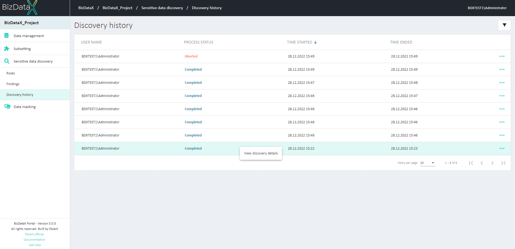Click the Data masking mask icon

pos(7,107)
